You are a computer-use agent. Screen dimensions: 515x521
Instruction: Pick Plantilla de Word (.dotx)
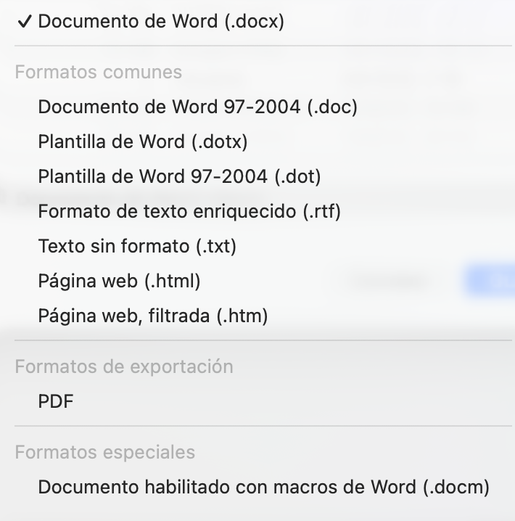[143, 142]
